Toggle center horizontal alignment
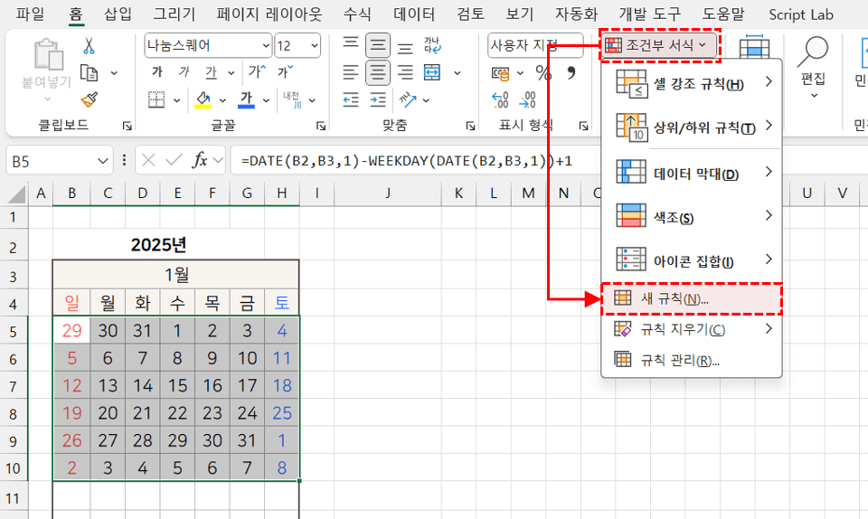The height and width of the screenshot is (519, 868). [378, 72]
